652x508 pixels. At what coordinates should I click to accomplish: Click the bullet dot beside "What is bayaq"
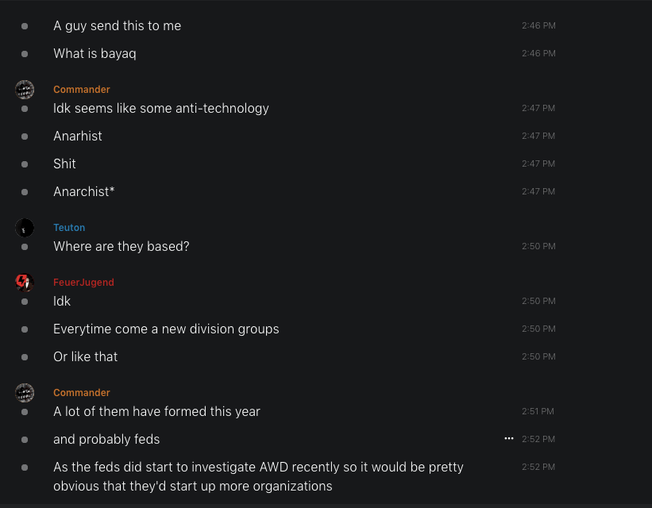click(25, 54)
